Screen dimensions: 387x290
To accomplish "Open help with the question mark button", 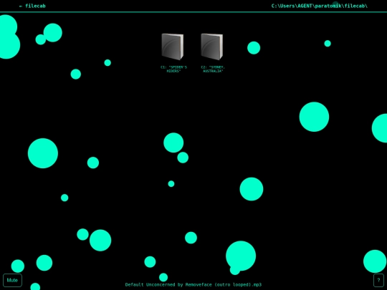I will (378, 280).
